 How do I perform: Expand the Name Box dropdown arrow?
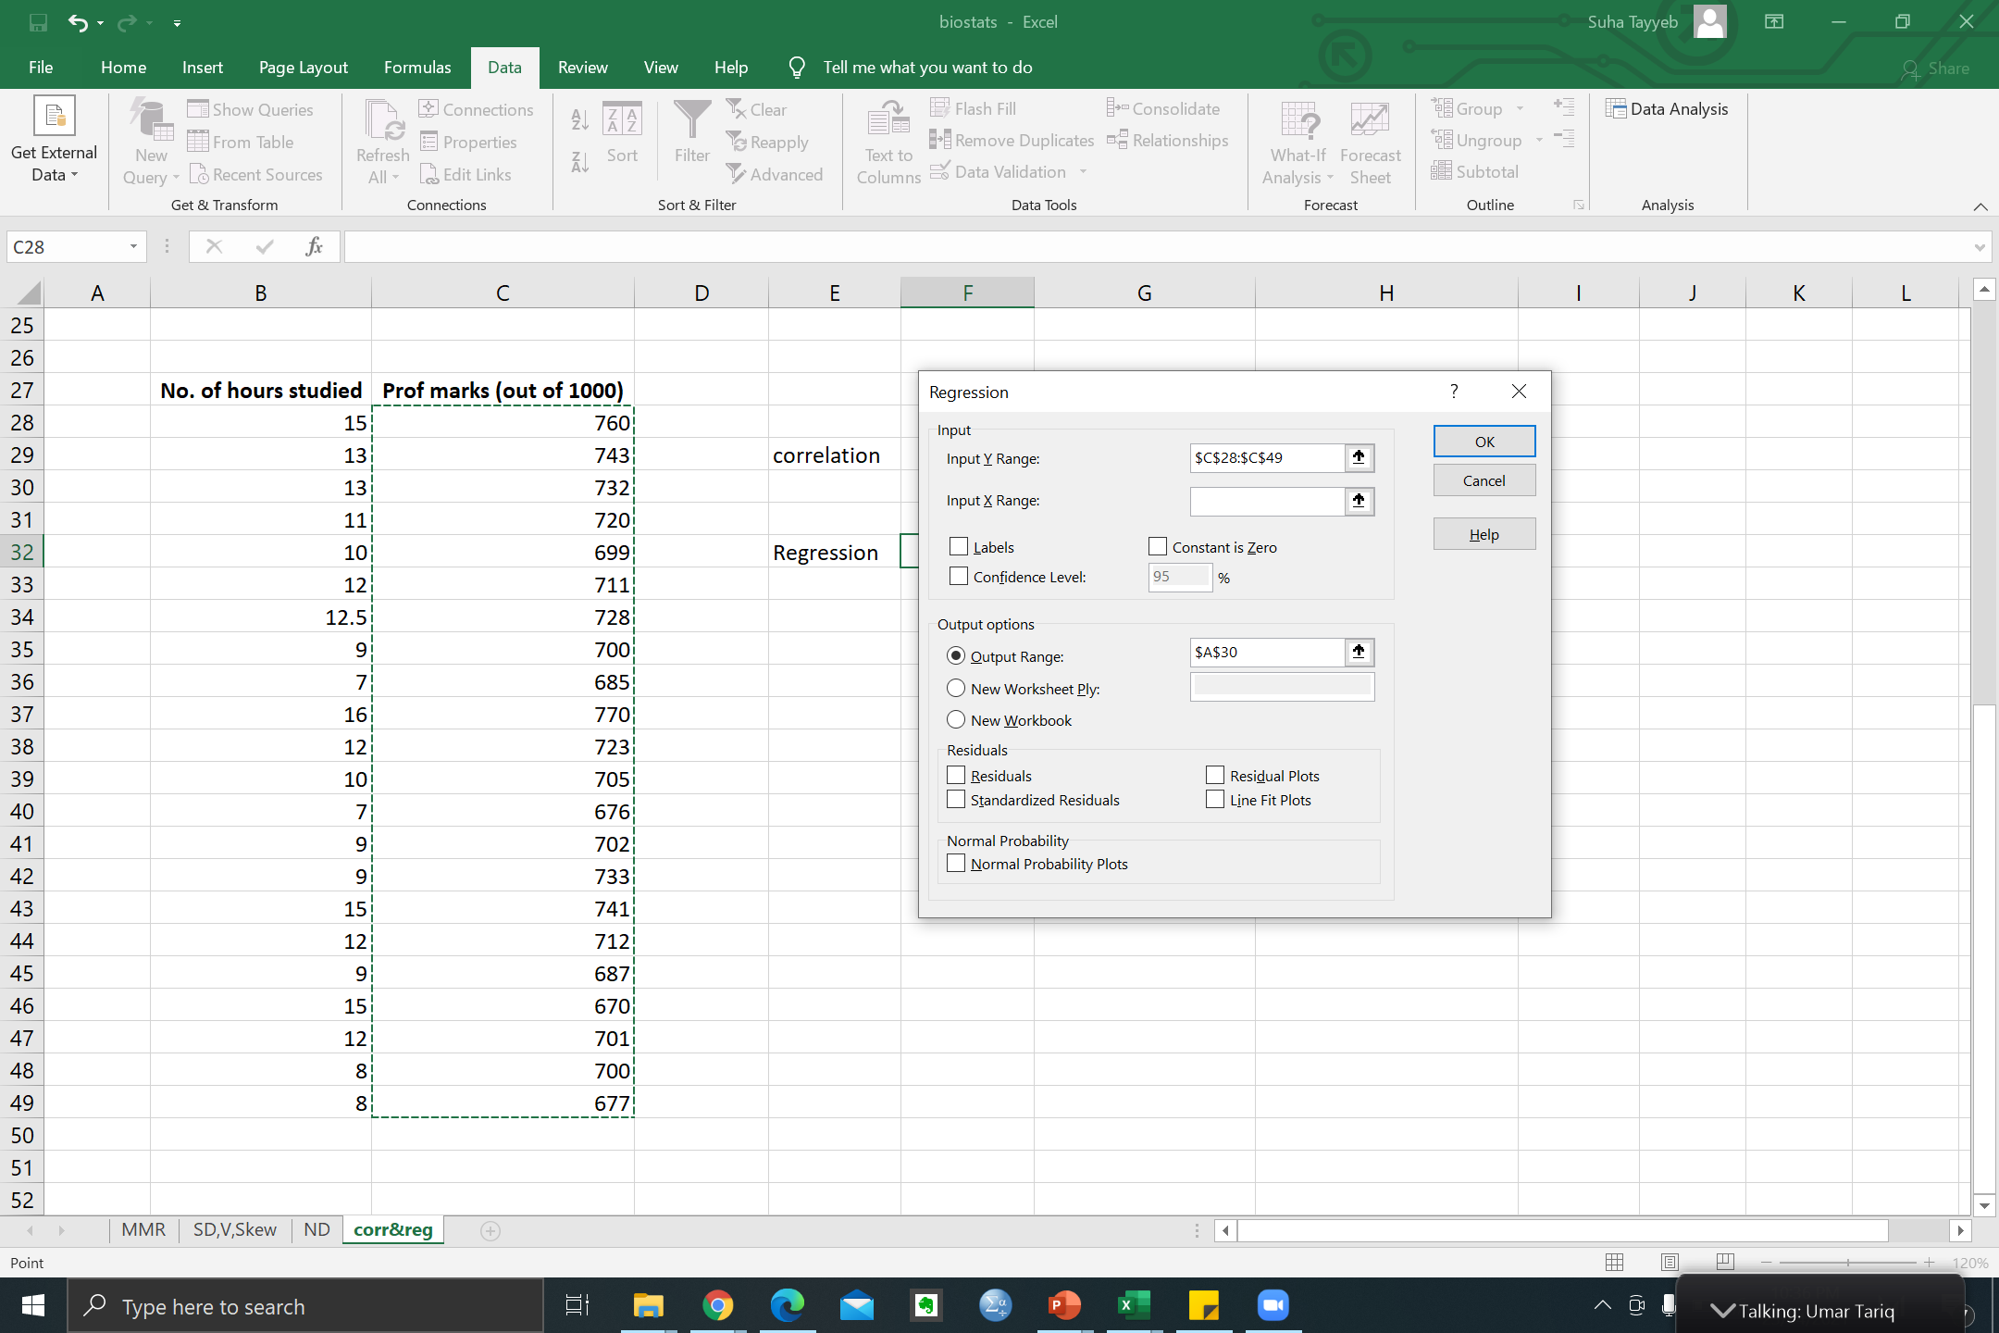[x=133, y=246]
